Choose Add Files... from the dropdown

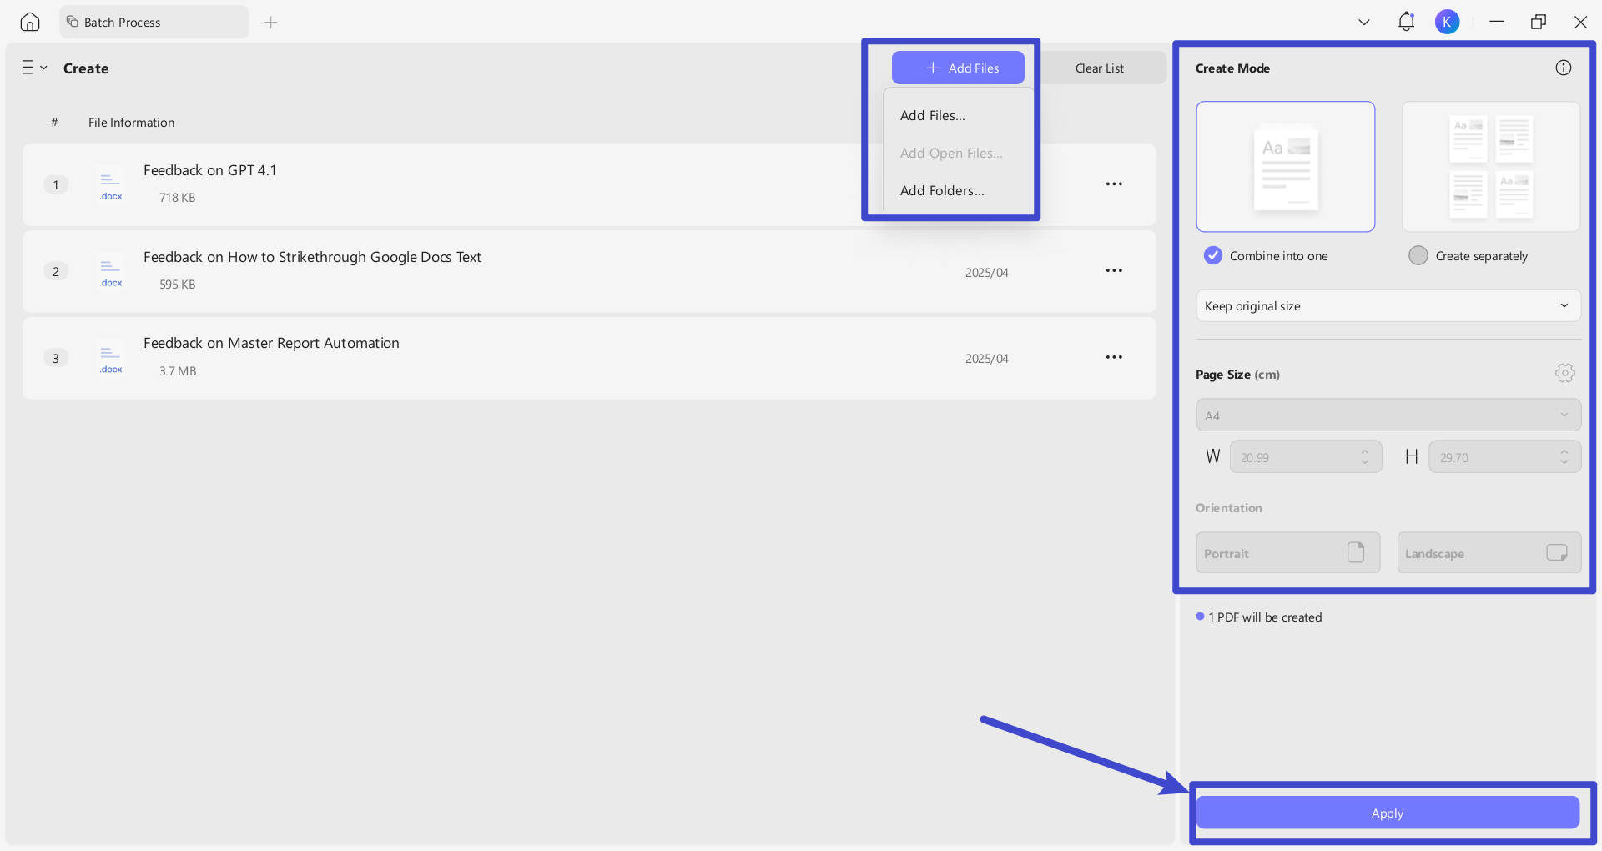click(x=932, y=115)
